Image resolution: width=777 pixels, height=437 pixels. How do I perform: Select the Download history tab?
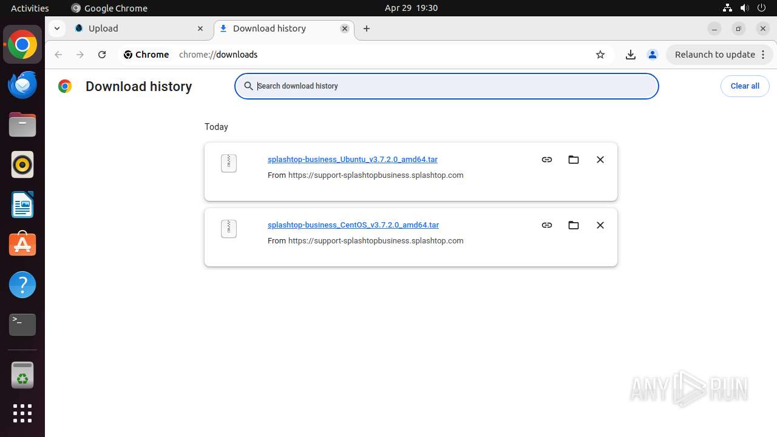point(284,29)
